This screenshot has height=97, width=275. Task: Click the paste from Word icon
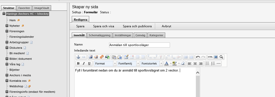click(x=120, y=57)
